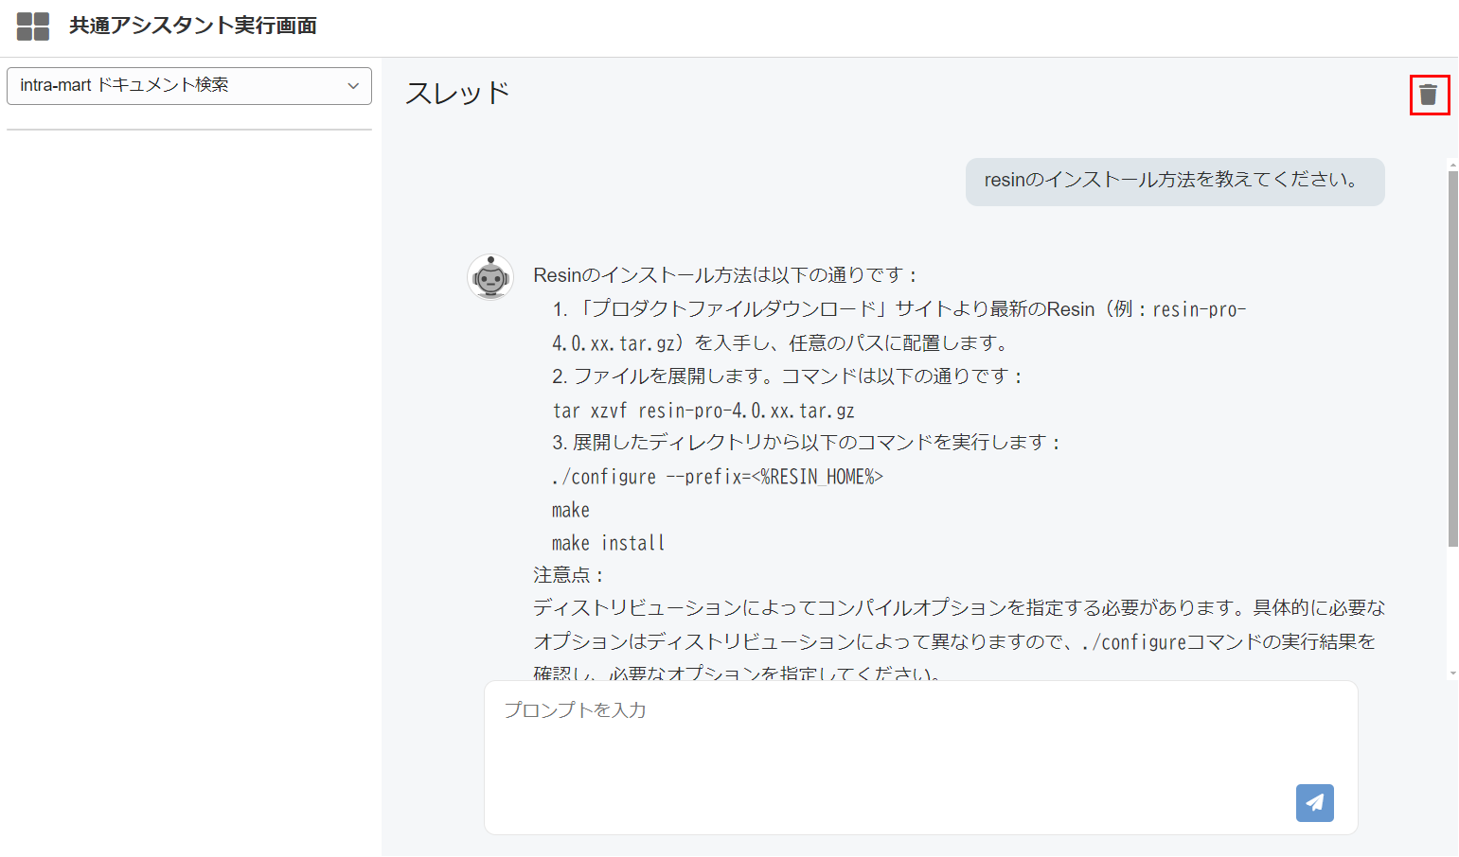Expand the assistant combo box to switch assistants
Image resolution: width=1459 pixels, height=857 pixels.
point(188,86)
